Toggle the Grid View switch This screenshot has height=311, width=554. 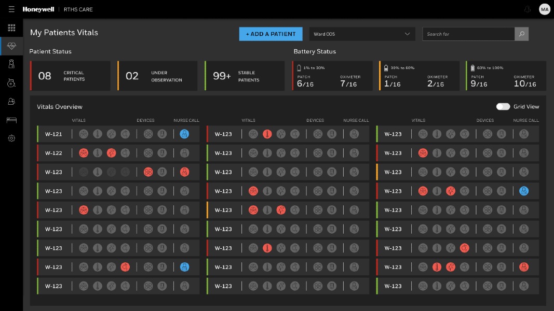(x=503, y=107)
